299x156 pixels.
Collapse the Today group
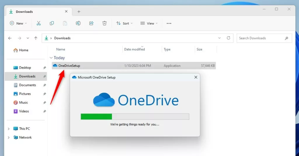51,58
